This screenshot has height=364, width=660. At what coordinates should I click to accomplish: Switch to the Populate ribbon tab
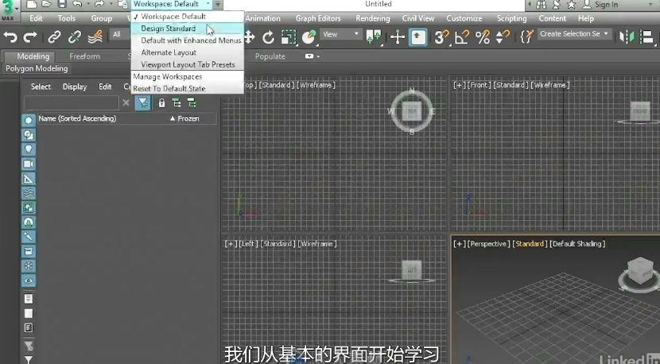[270, 56]
